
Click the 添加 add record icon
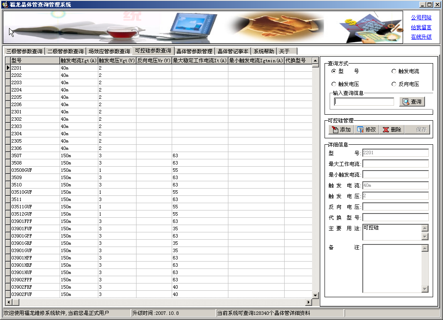[x=335, y=129]
